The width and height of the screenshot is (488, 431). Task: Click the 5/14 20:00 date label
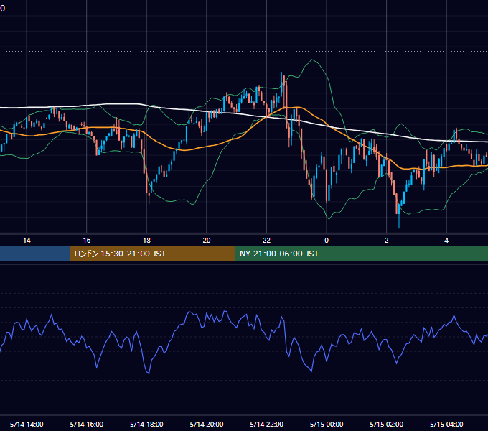[207, 424]
